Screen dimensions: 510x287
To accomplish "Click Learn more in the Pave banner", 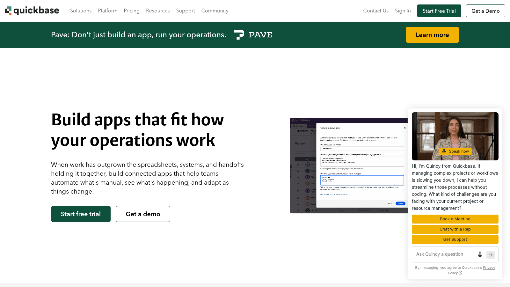I will [432, 35].
